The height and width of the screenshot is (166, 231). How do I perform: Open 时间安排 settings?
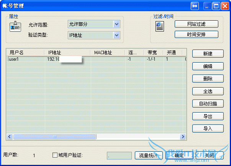(x=197, y=35)
